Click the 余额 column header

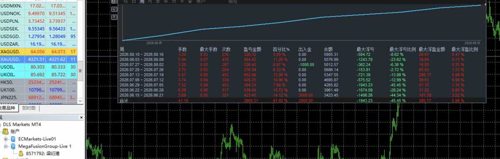click(328, 49)
